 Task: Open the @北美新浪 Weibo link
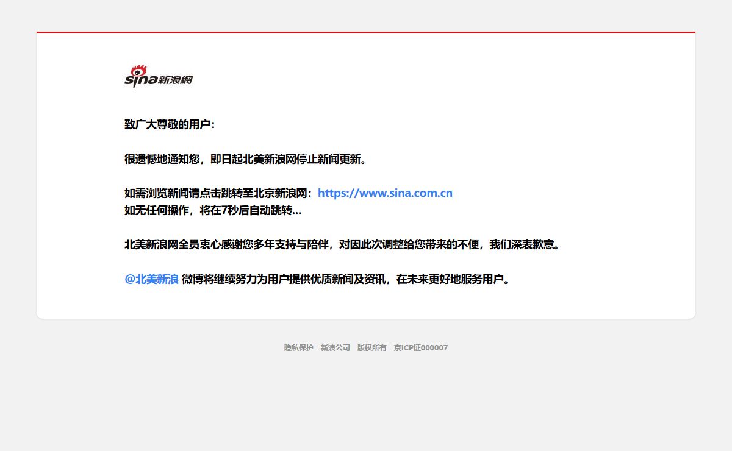point(151,279)
